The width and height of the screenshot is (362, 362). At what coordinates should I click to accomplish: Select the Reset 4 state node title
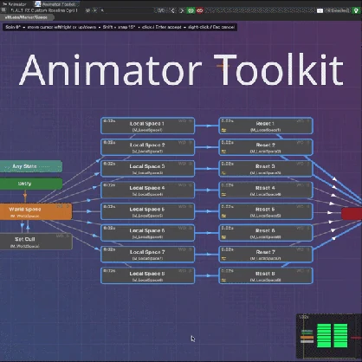tap(265, 188)
